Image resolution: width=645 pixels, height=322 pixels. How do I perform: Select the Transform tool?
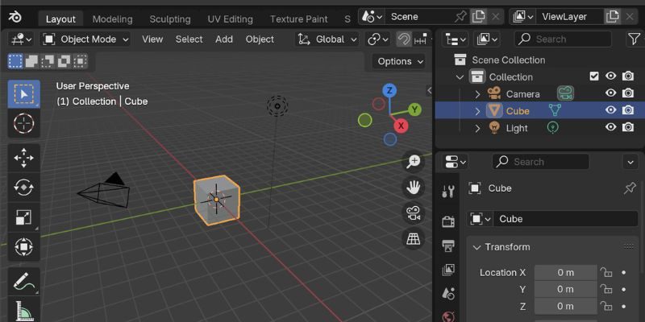pos(24,246)
